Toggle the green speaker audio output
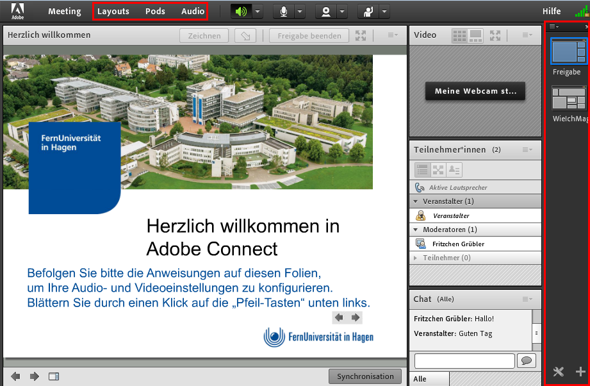 242,12
